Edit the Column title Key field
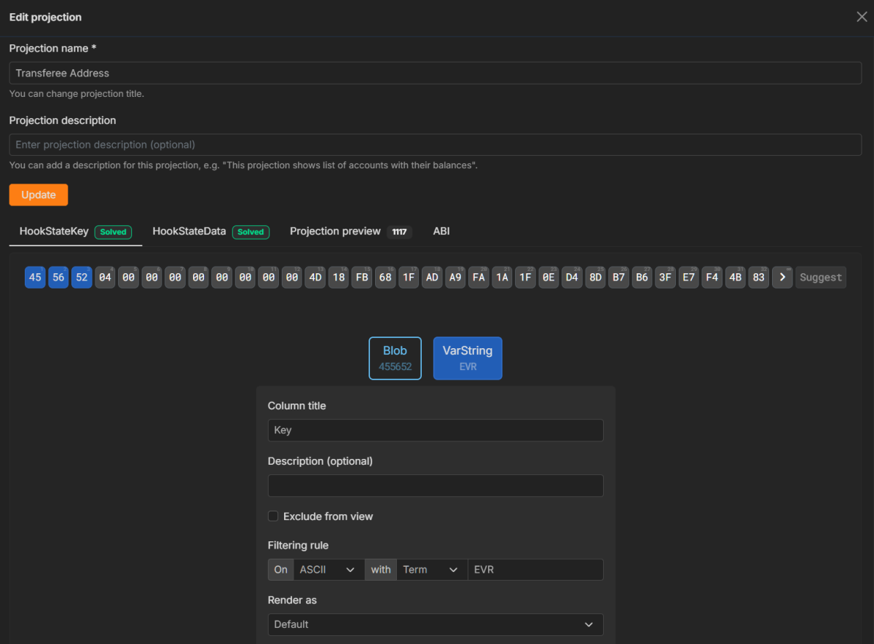This screenshot has width=874, height=644. tap(436, 430)
